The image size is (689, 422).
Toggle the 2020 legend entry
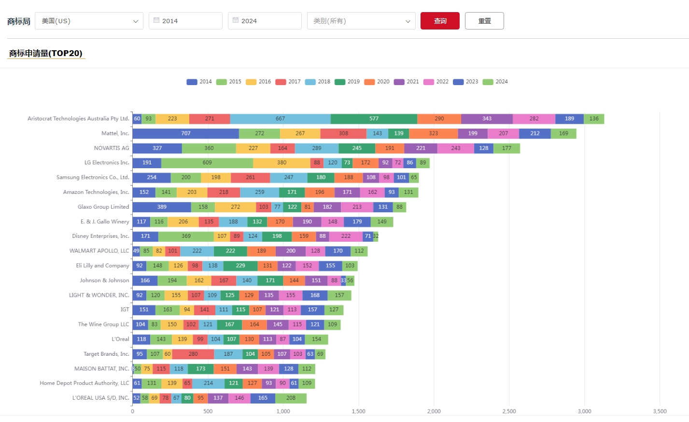click(377, 82)
